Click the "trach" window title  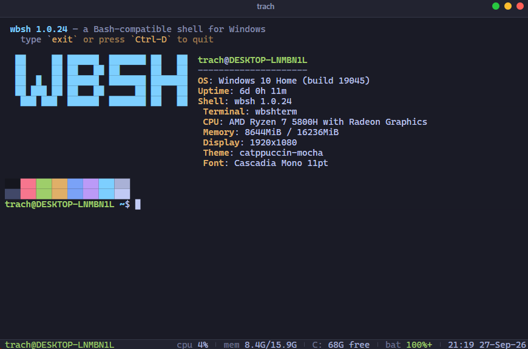(265, 7)
